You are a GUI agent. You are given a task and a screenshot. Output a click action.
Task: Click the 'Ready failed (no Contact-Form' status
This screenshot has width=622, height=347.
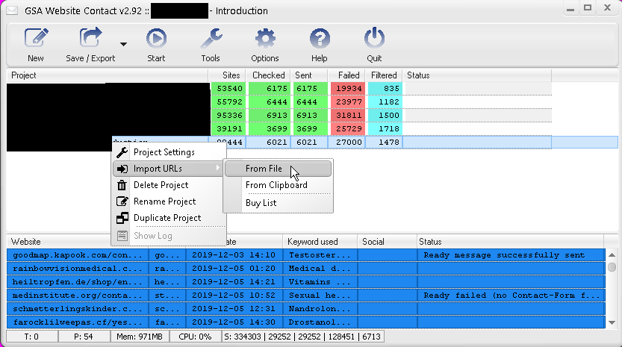coord(511,296)
